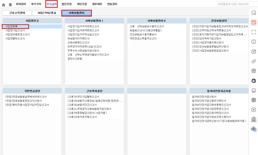The width and height of the screenshot is (258, 155).
Task: Open 건강보험보수총액통보서
Action: click(x=143, y=34)
